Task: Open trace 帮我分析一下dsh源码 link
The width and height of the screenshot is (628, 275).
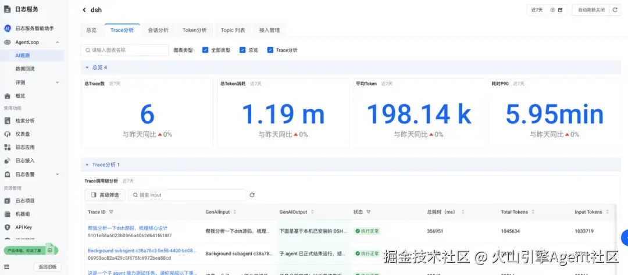Action: point(128,228)
